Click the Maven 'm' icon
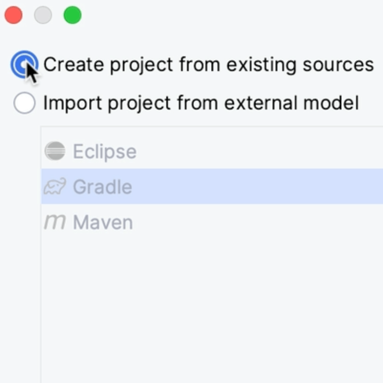Screen dimensions: 383x383 54,222
